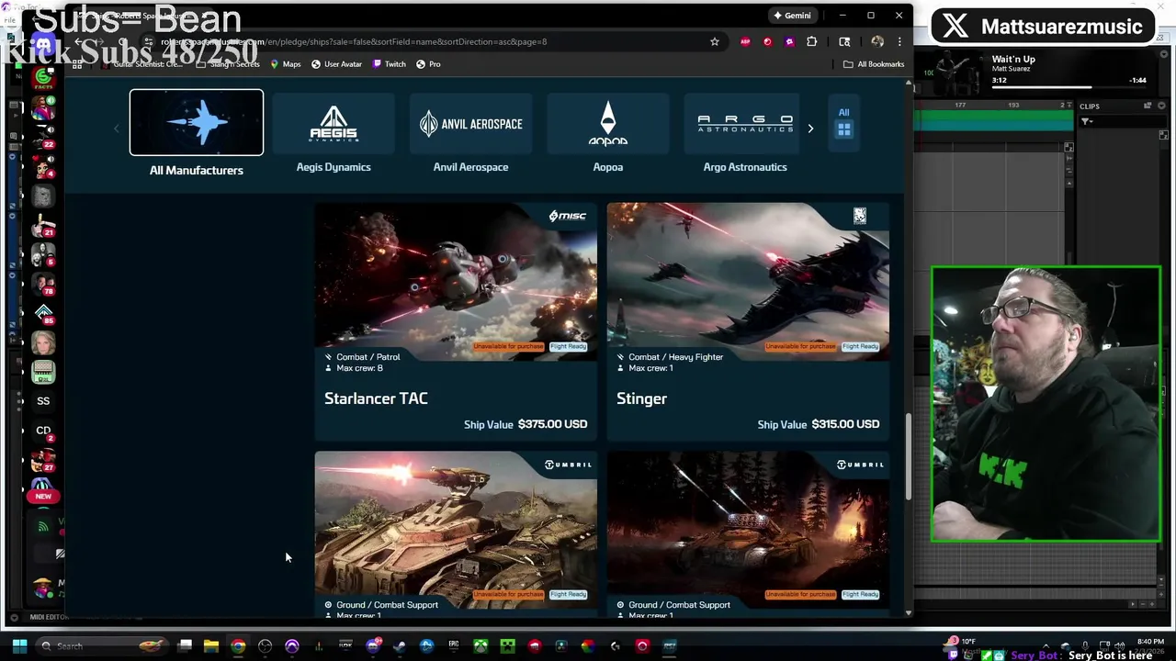Open Xbox app from taskbar
Viewport: 1176px width, 661px height.
click(x=481, y=645)
